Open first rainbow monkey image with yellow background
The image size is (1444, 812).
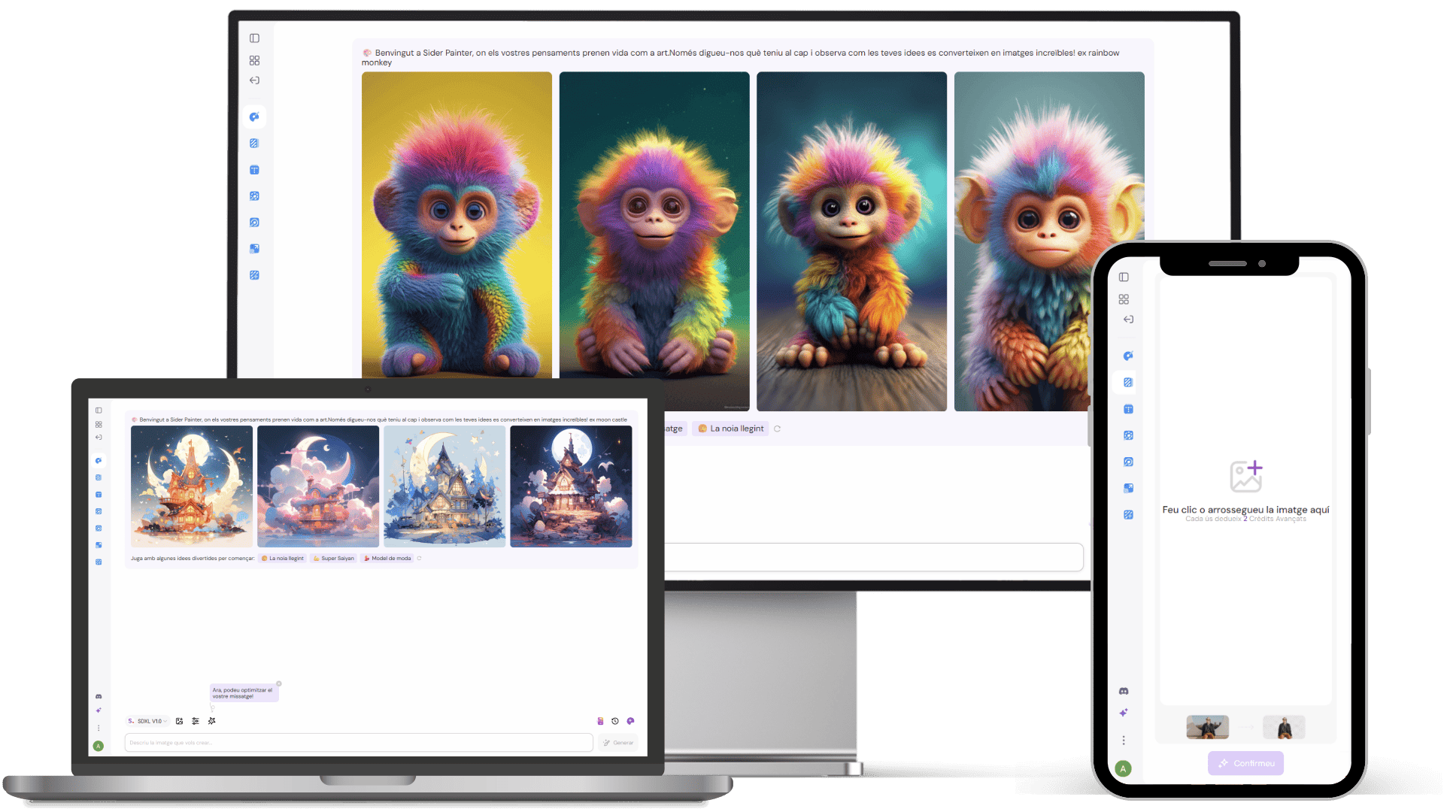457,226
